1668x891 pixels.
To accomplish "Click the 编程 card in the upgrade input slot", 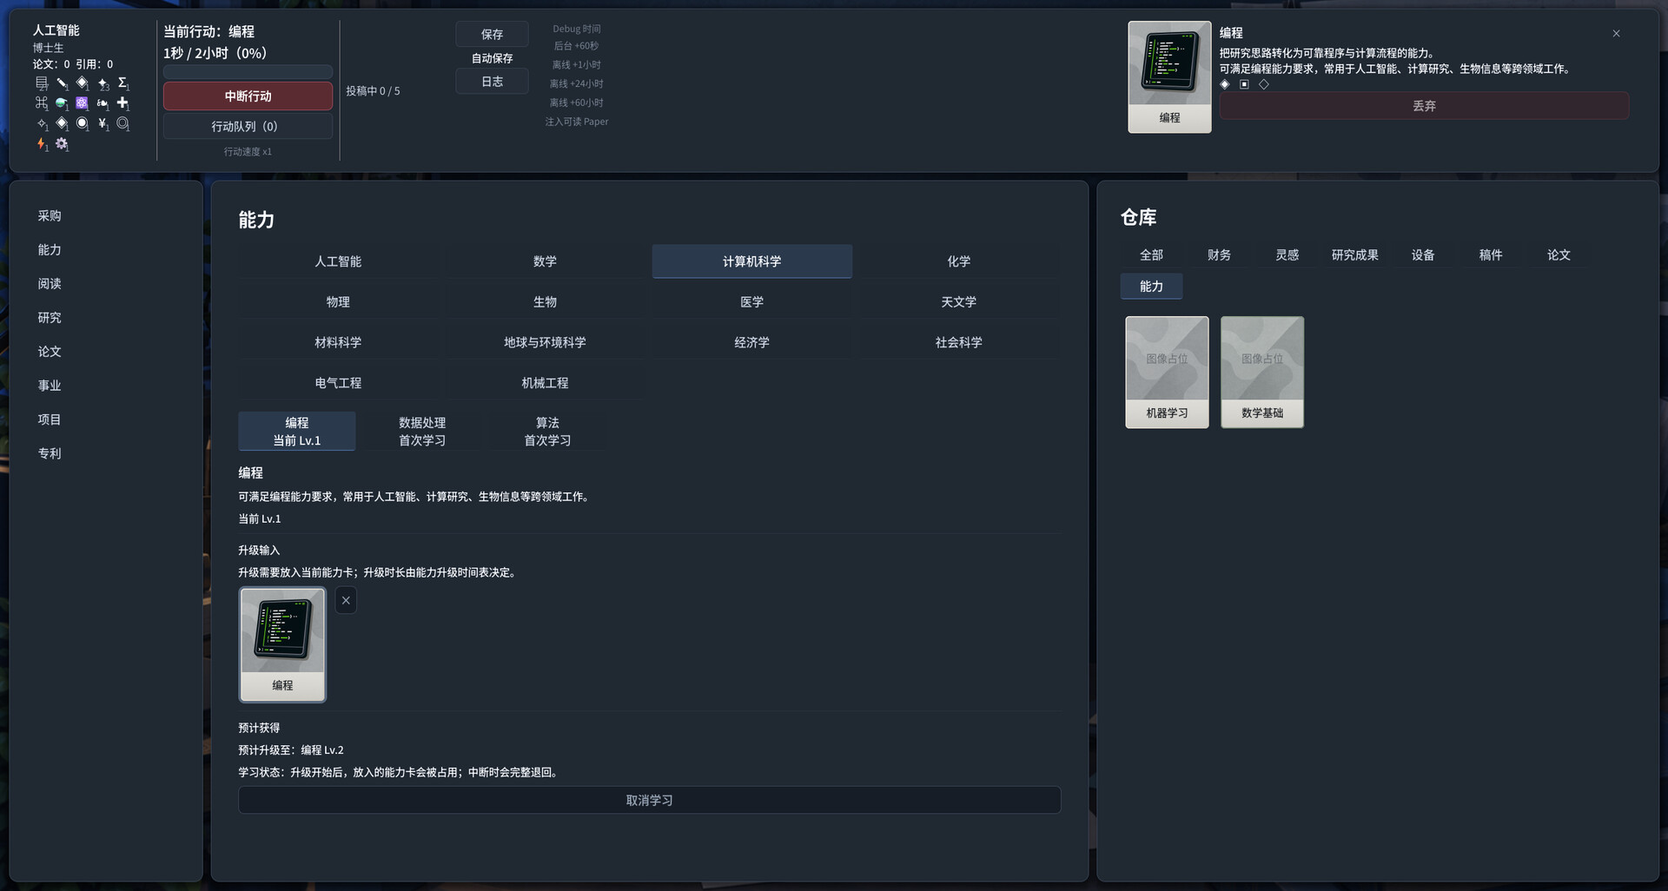I will (x=282, y=644).
